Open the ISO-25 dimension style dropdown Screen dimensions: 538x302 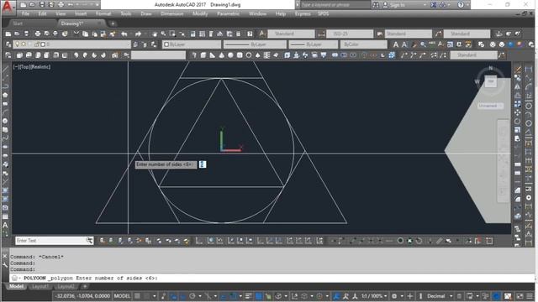tap(350, 34)
